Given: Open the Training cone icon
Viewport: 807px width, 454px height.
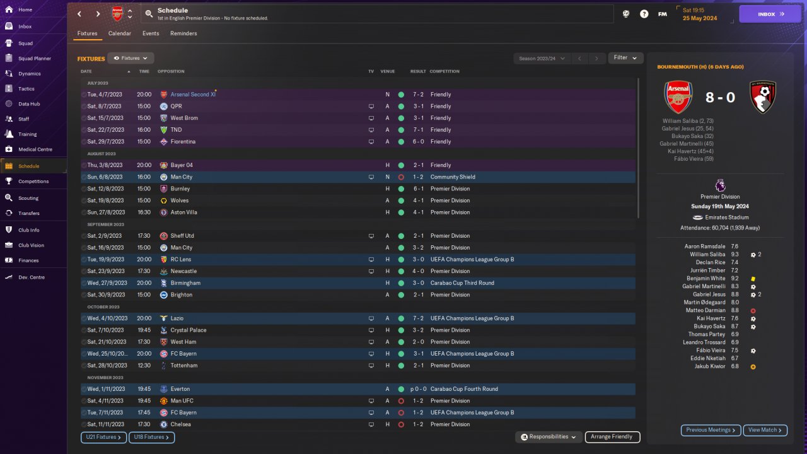Looking at the screenshot, I should [9, 134].
